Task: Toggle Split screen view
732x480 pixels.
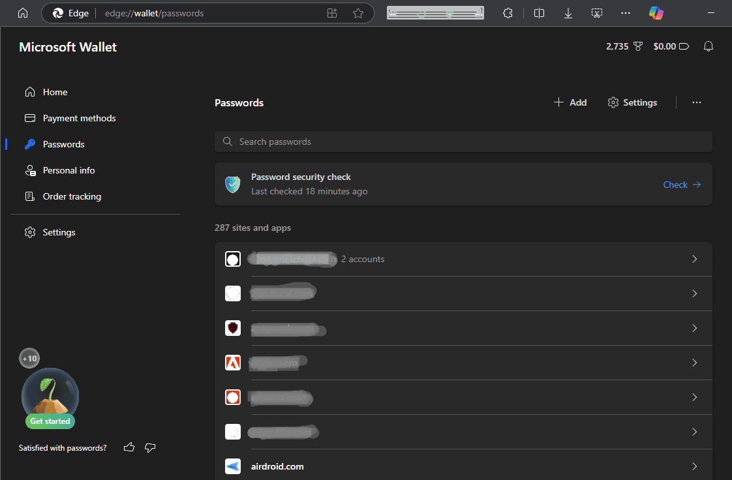Action: pos(539,13)
